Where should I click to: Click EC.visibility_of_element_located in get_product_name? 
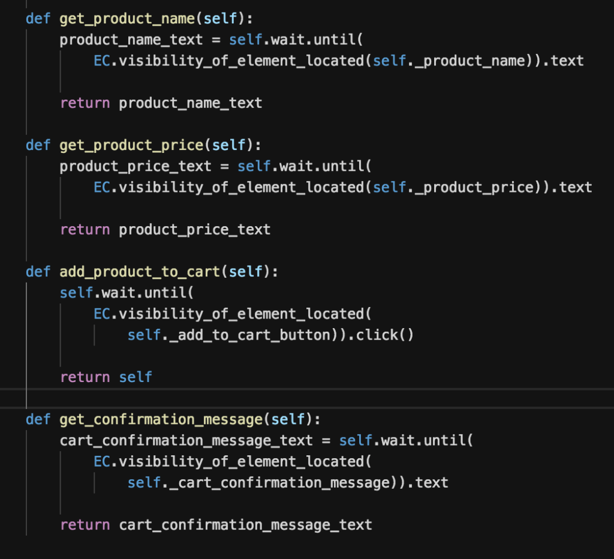click(x=228, y=61)
